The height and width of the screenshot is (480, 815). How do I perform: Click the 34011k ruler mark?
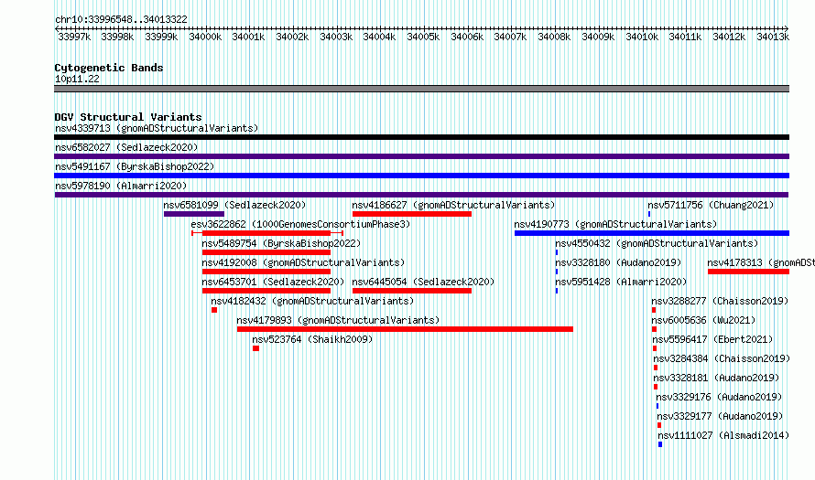coord(685,37)
